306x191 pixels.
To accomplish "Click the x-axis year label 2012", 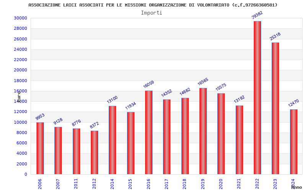I will 94,184.
